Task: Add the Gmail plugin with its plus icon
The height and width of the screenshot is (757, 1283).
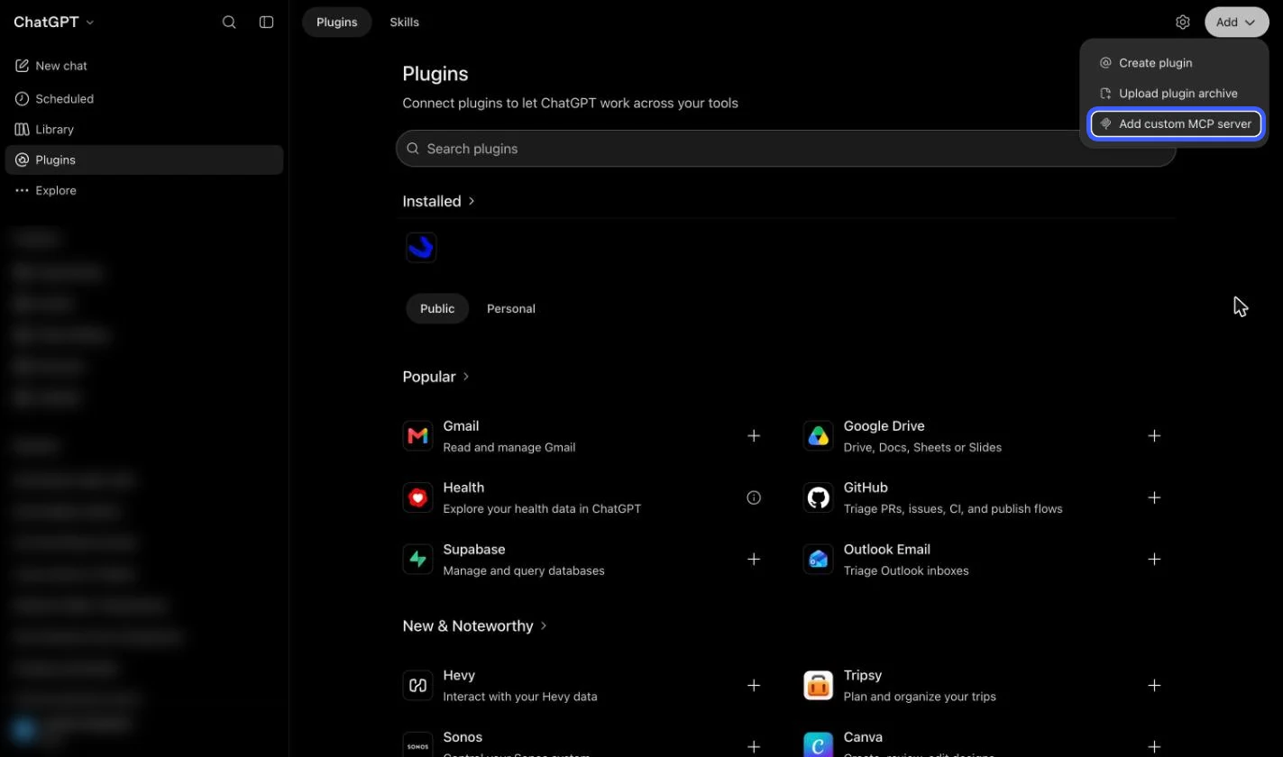Action: pyautogui.click(x=754, y=436)
